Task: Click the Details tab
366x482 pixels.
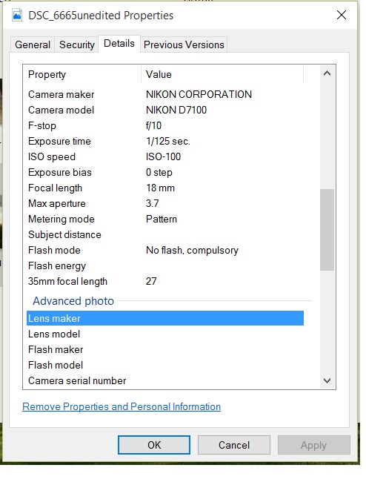Action: [x=119, y=43]
